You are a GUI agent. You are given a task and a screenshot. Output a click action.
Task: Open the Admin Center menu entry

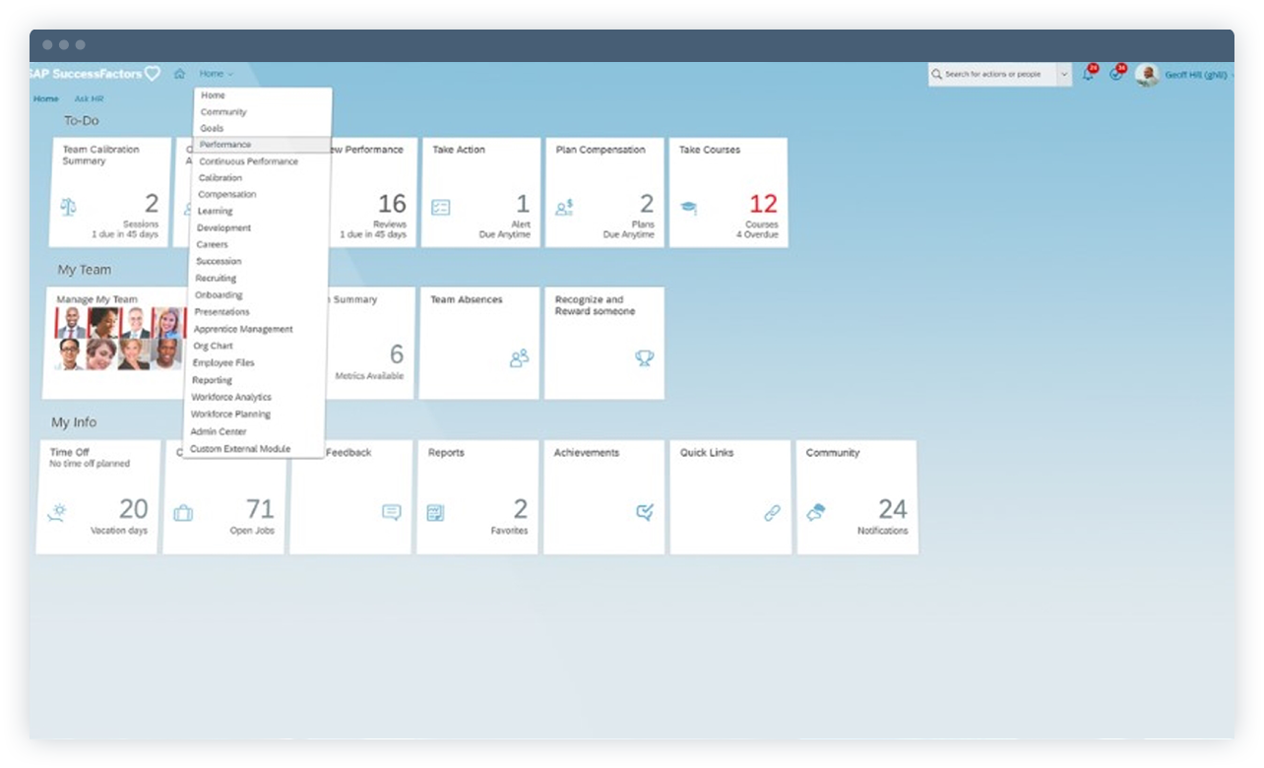pos(218,431)
